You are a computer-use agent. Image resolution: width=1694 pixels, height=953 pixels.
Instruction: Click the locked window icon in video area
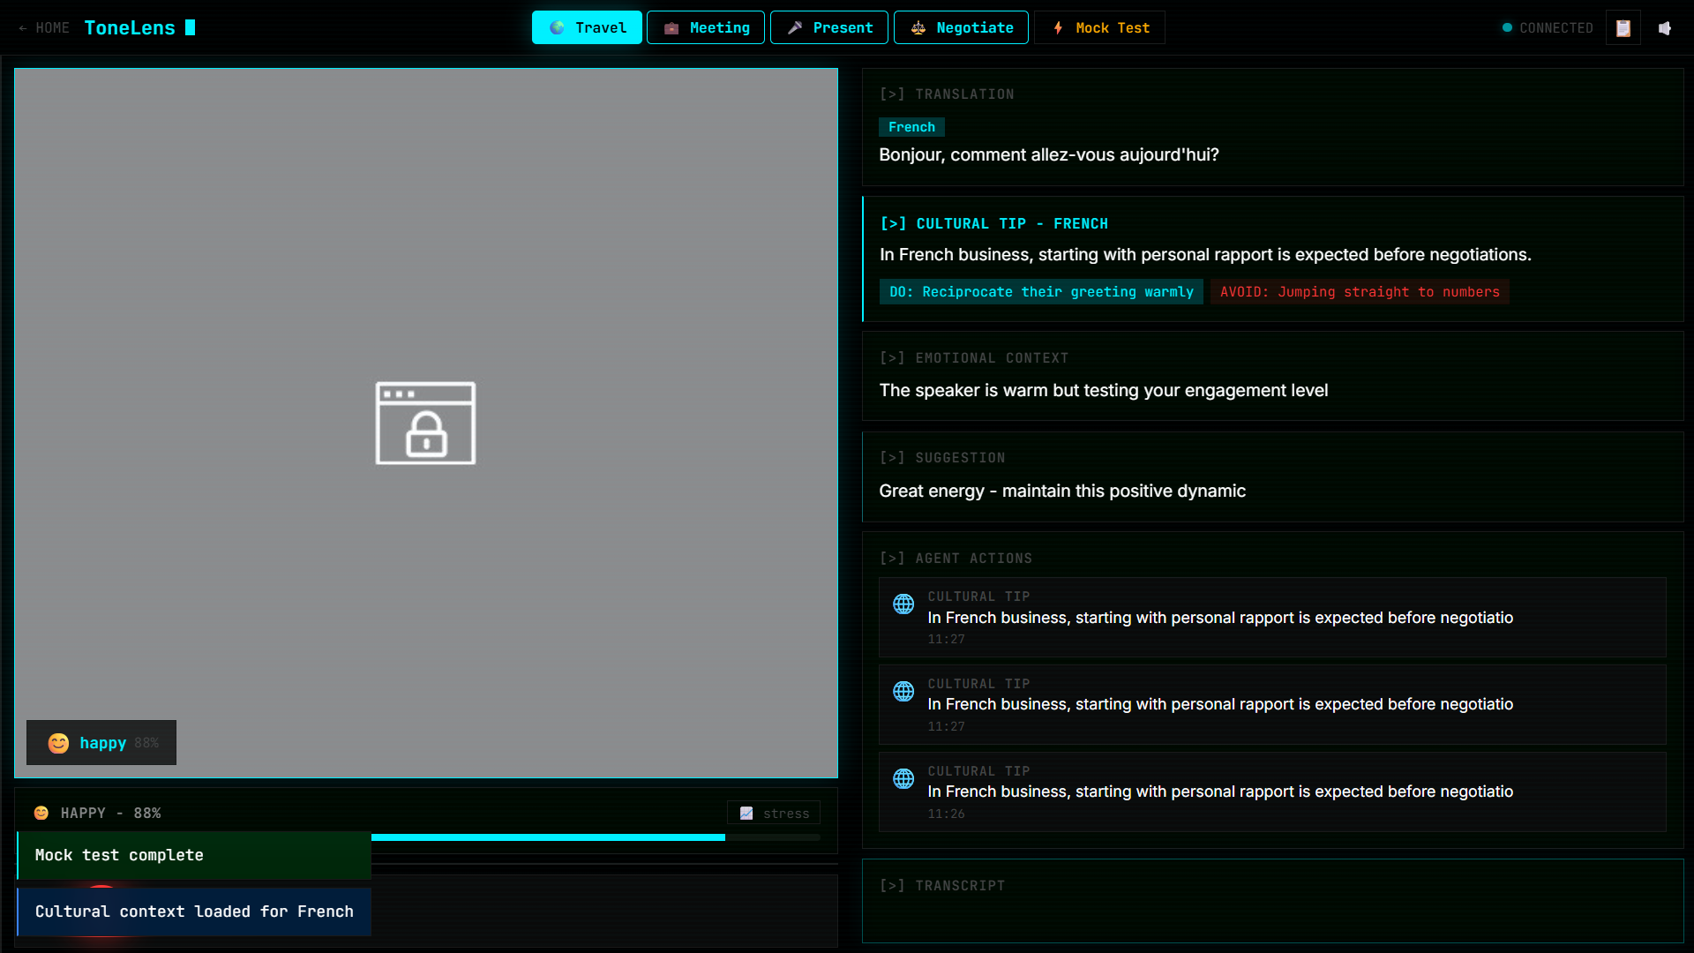point(425,423)
